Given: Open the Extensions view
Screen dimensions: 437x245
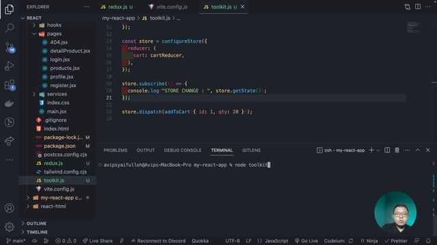Looking at the screenshot, I should click(10, 85).
